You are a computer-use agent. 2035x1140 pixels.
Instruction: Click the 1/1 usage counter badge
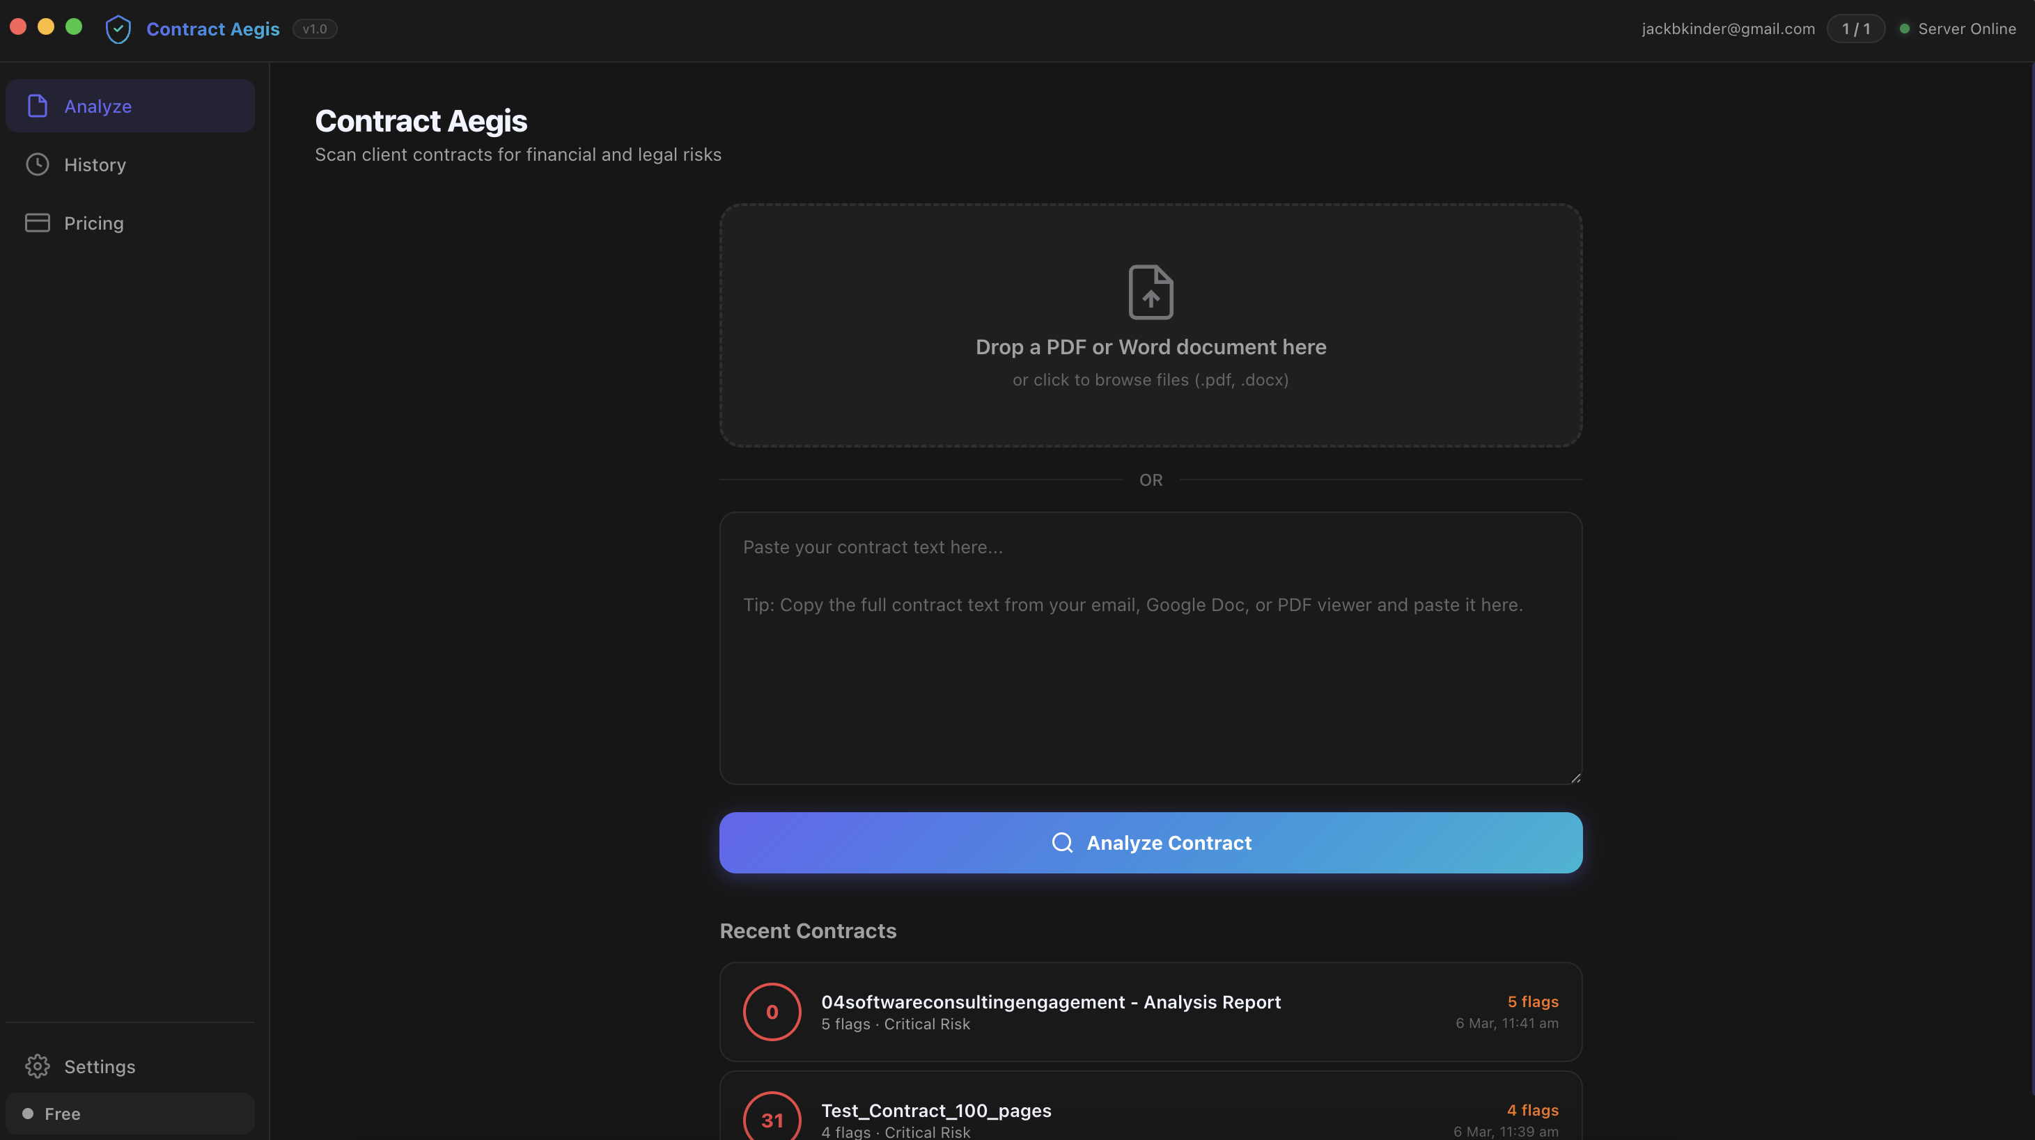coord(1855,29)
